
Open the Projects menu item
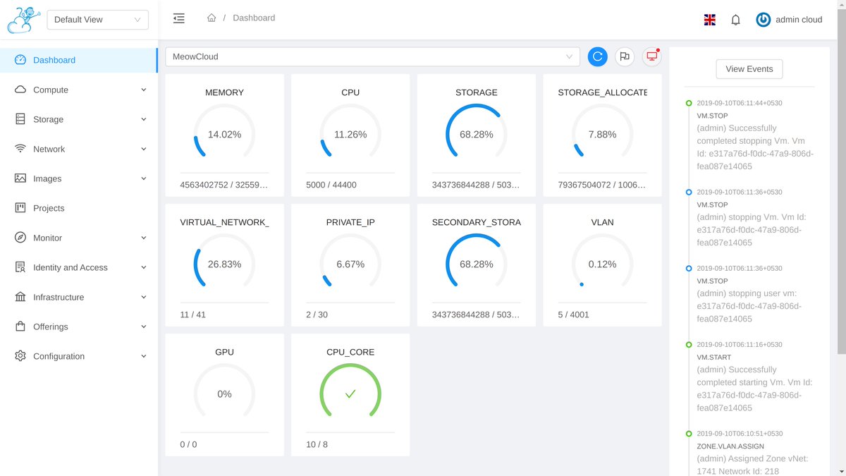click(x=49, y=208)
